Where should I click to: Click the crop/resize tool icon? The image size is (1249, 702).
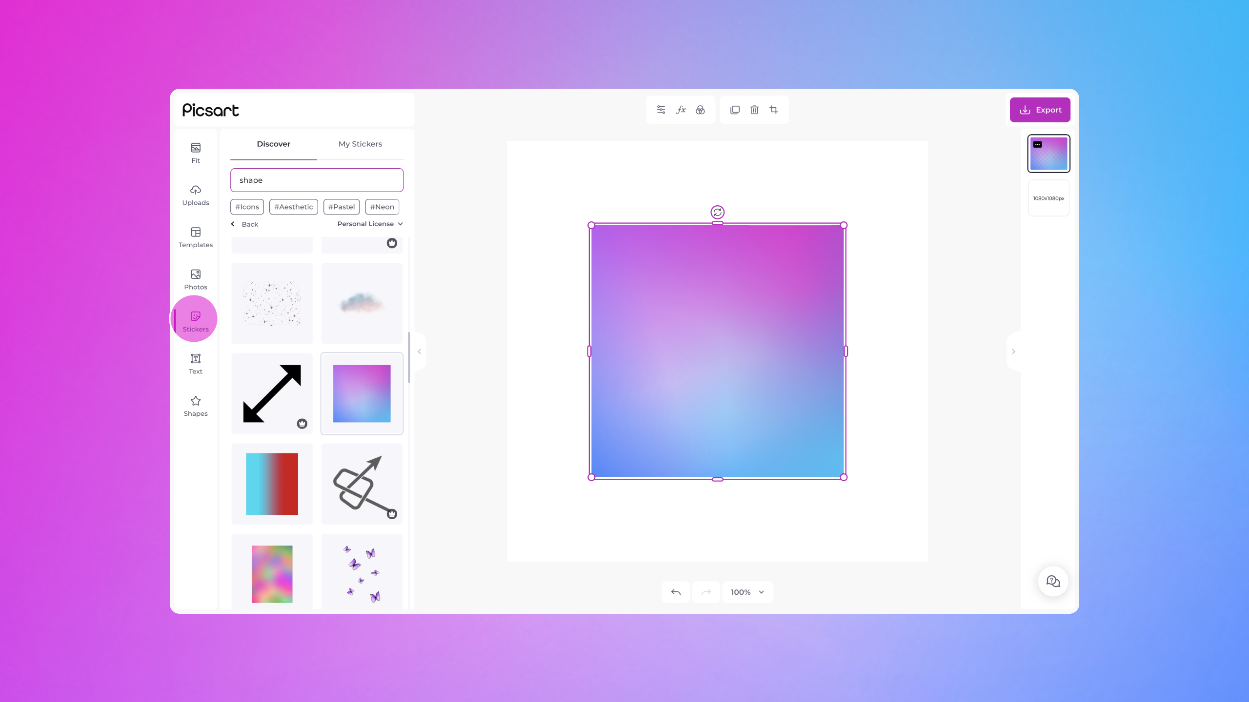773,110
